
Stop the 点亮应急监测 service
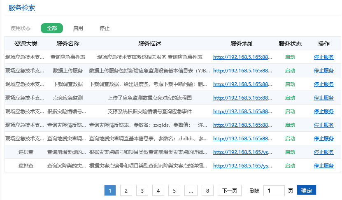pyautogui.click(x=323, y=98)
